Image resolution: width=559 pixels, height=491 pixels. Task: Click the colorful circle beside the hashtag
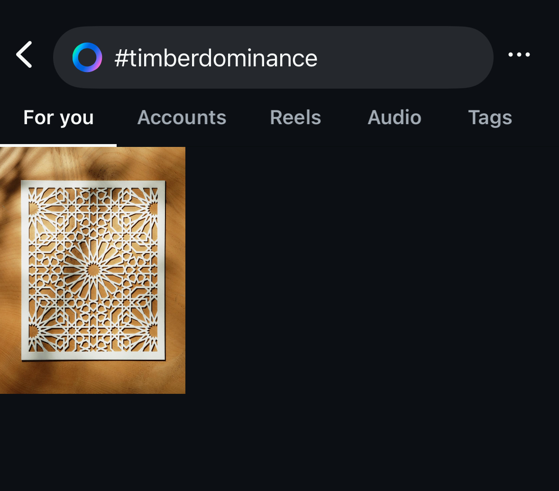pos(87,57)
